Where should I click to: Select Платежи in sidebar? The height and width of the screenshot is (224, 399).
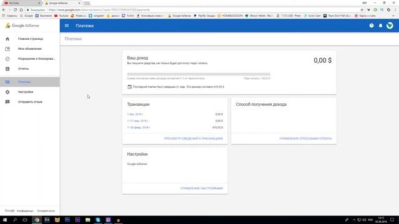(x=30, y=82)
